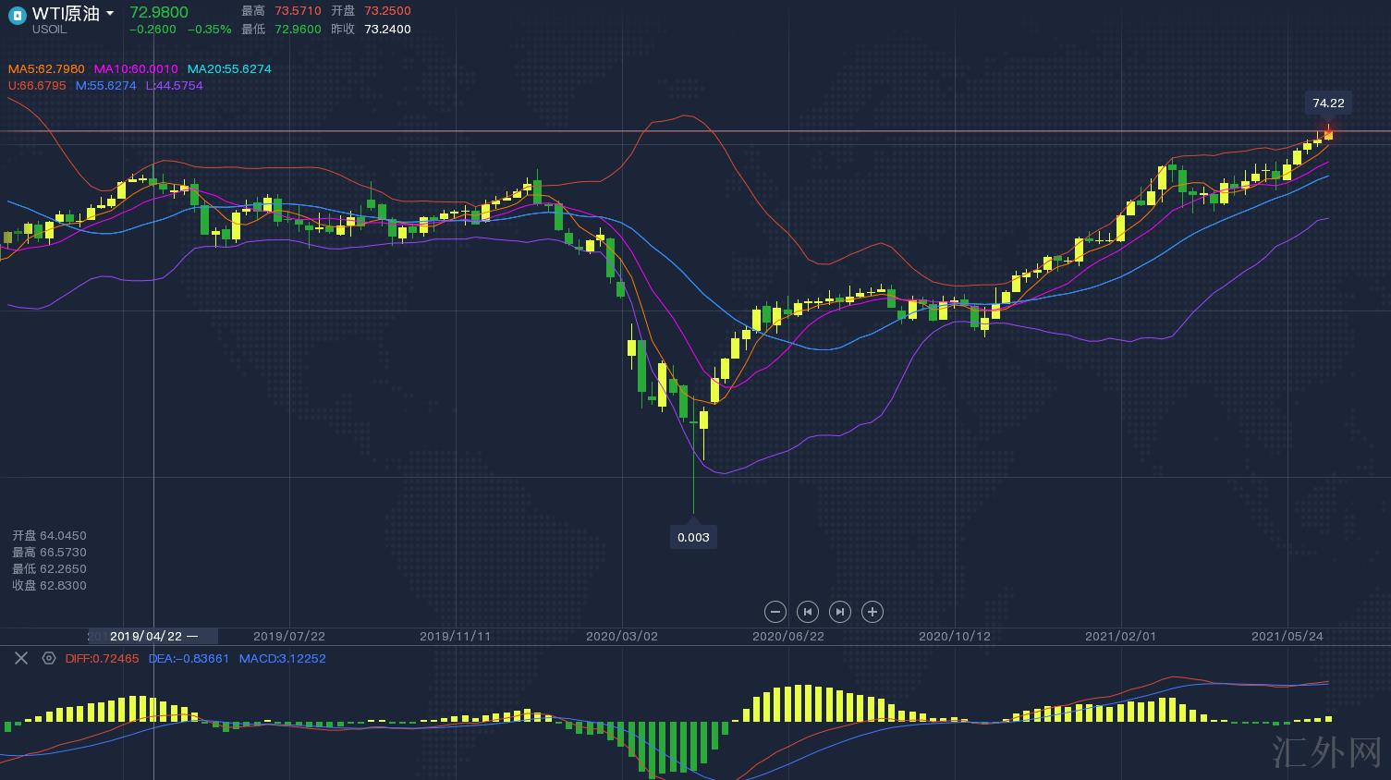
Task: Jump to the earliest candles with skip-back button
Action: 808,612
